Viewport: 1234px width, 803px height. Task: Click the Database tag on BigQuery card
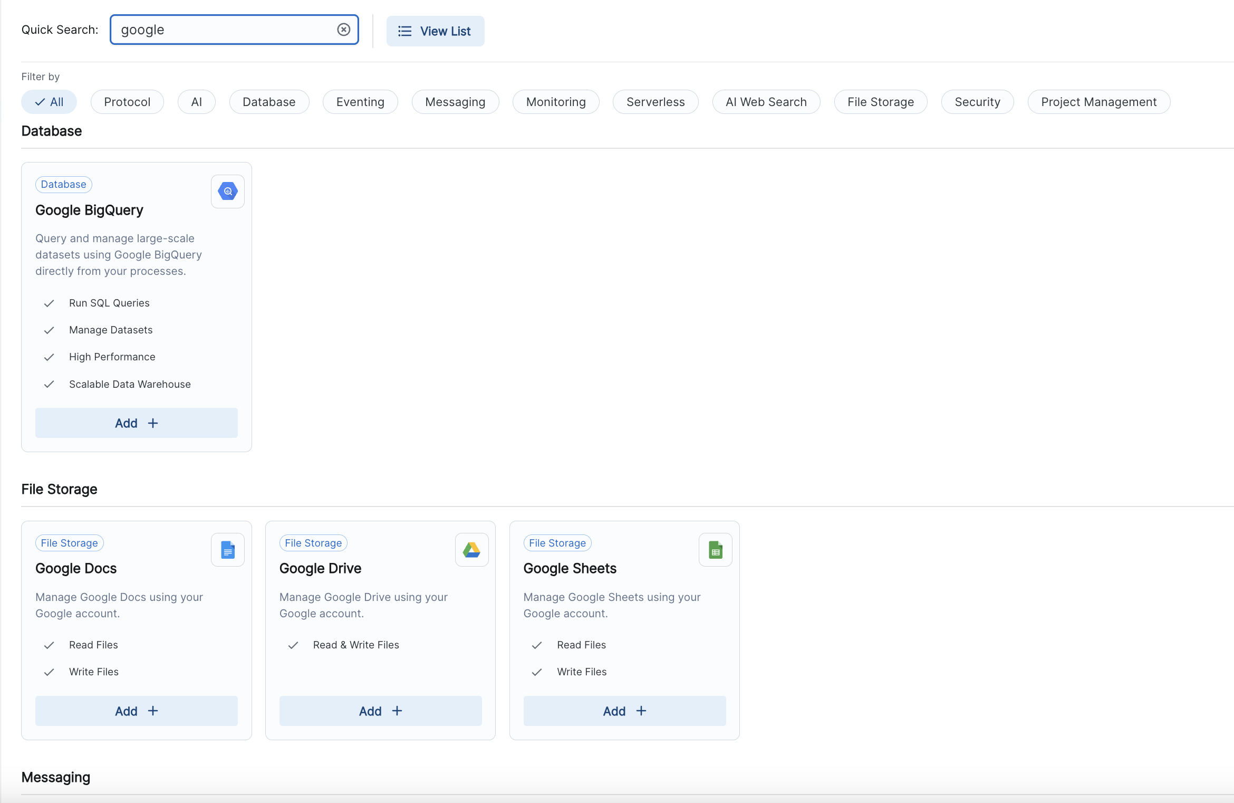[x=64, y=184]
